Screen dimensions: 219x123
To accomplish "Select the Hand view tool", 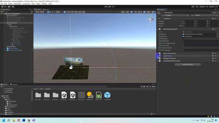I will click(65, 12).
